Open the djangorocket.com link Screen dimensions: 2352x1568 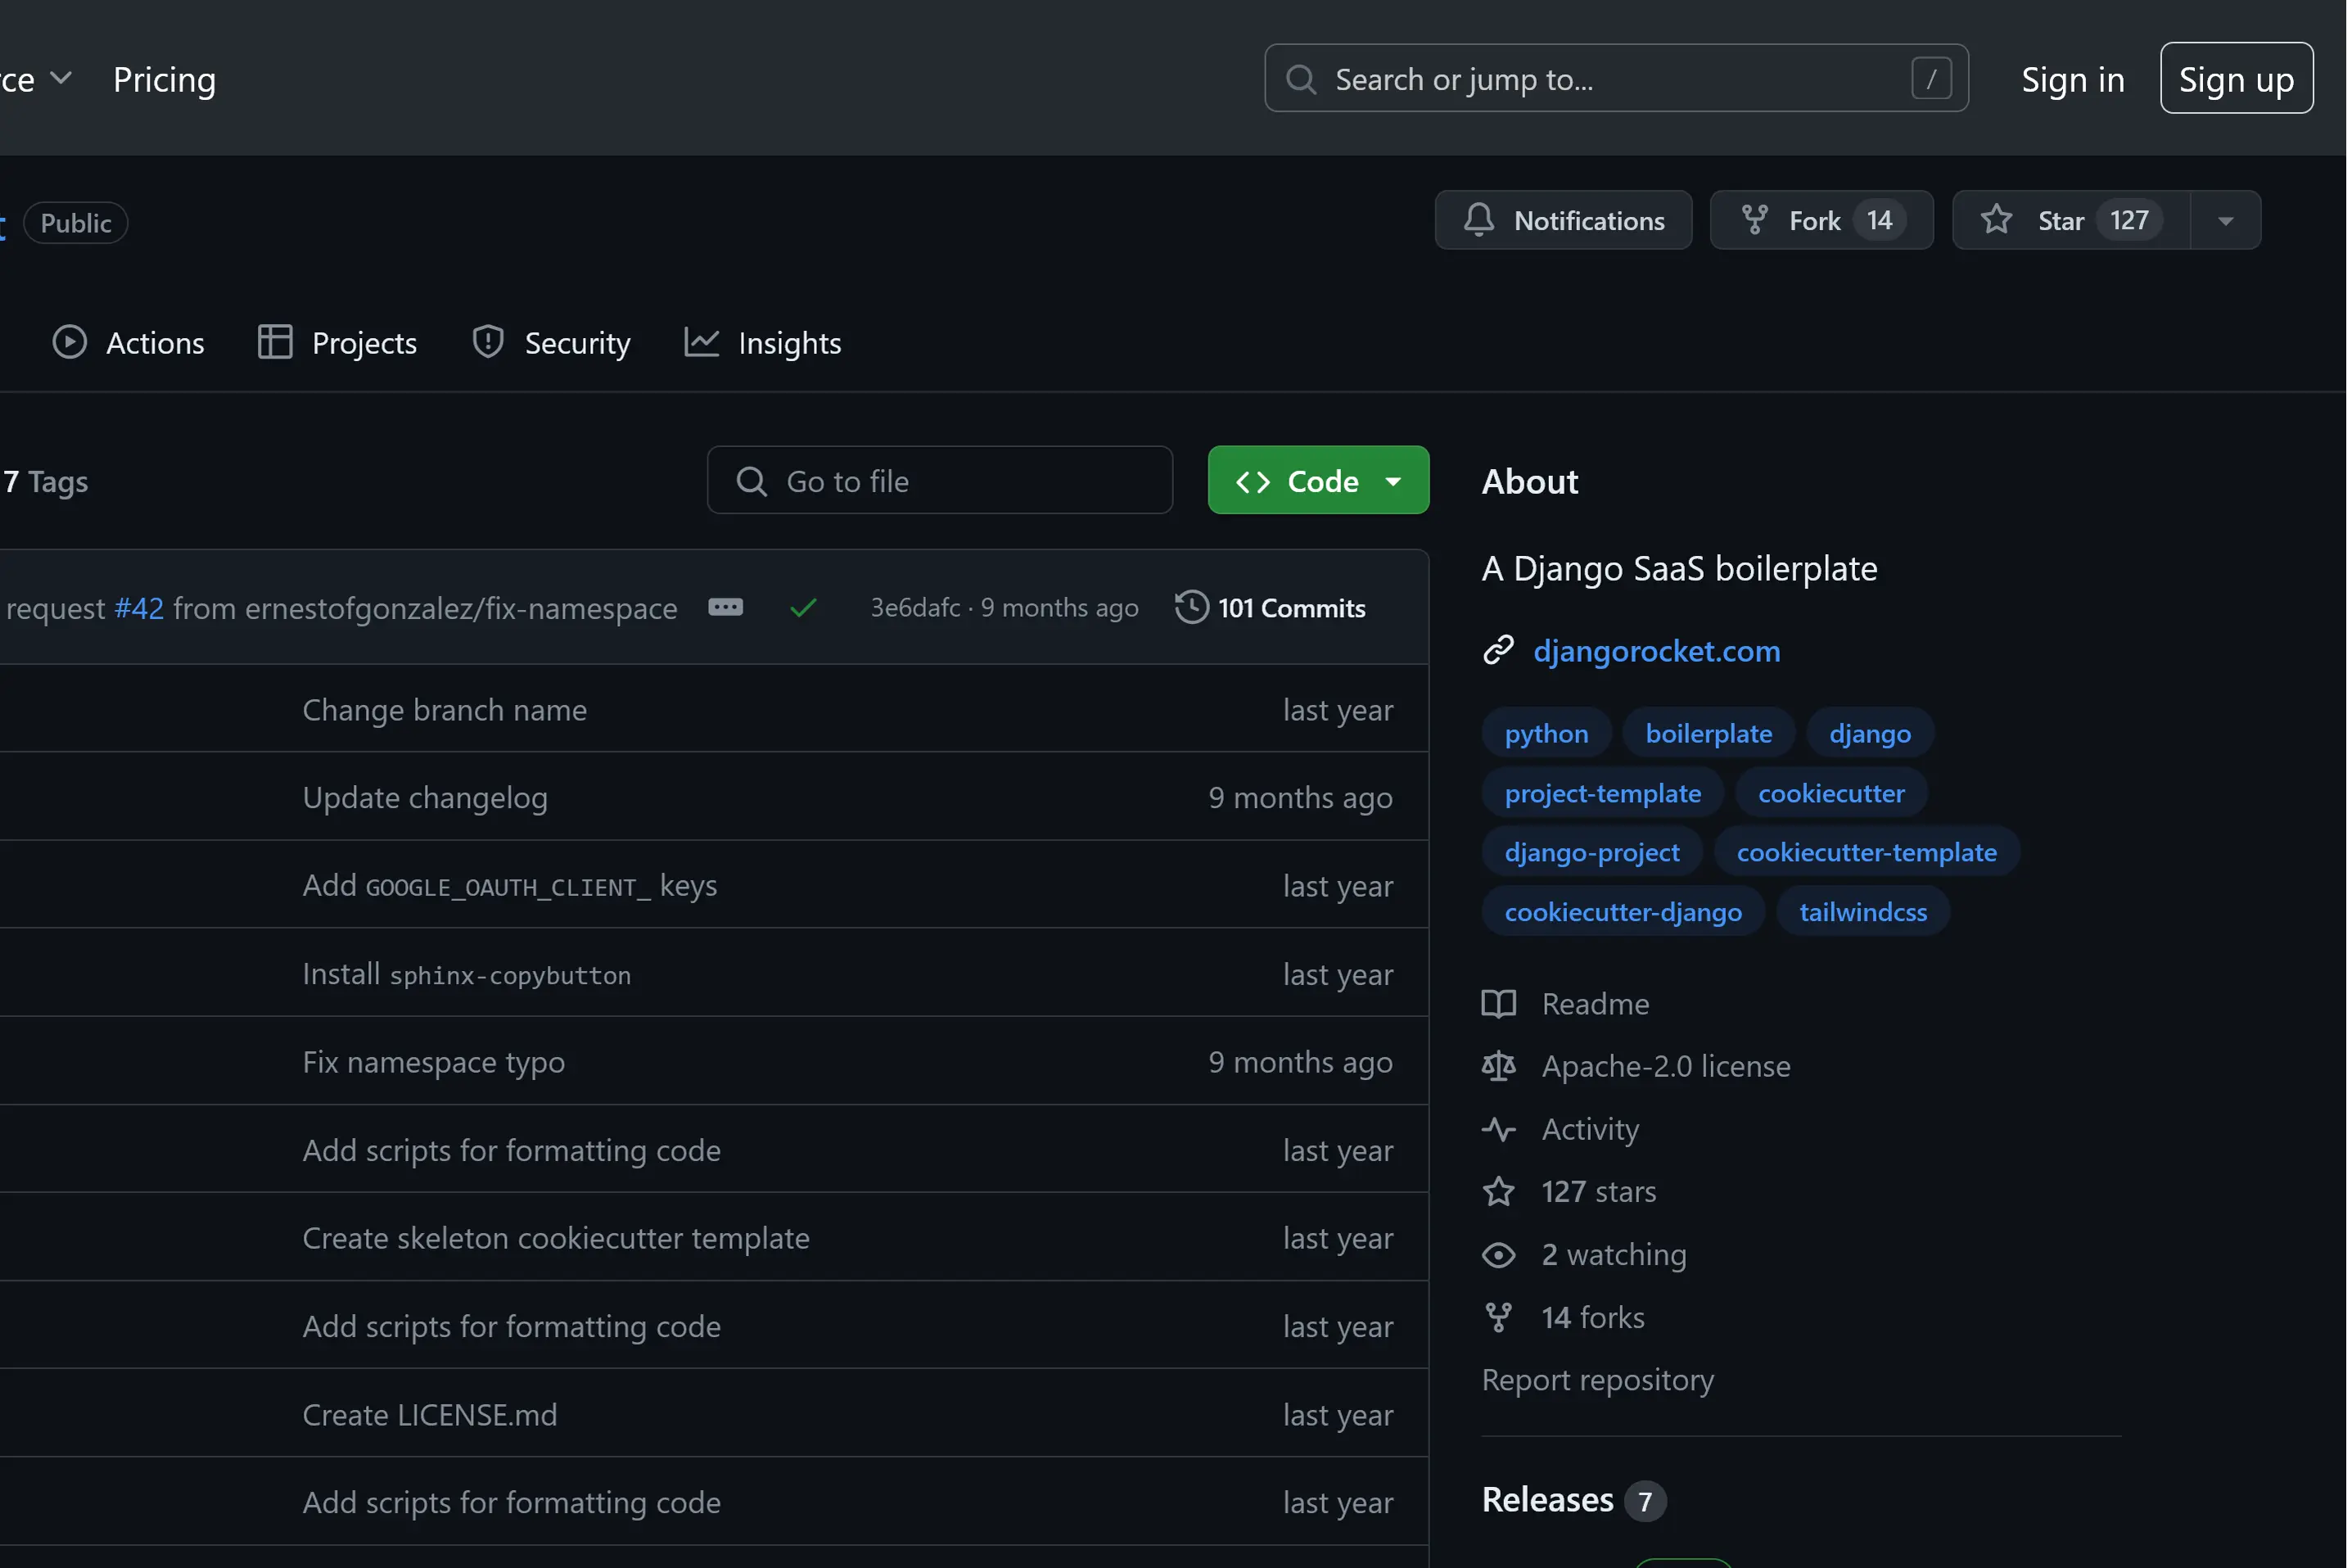(1656, 651)
